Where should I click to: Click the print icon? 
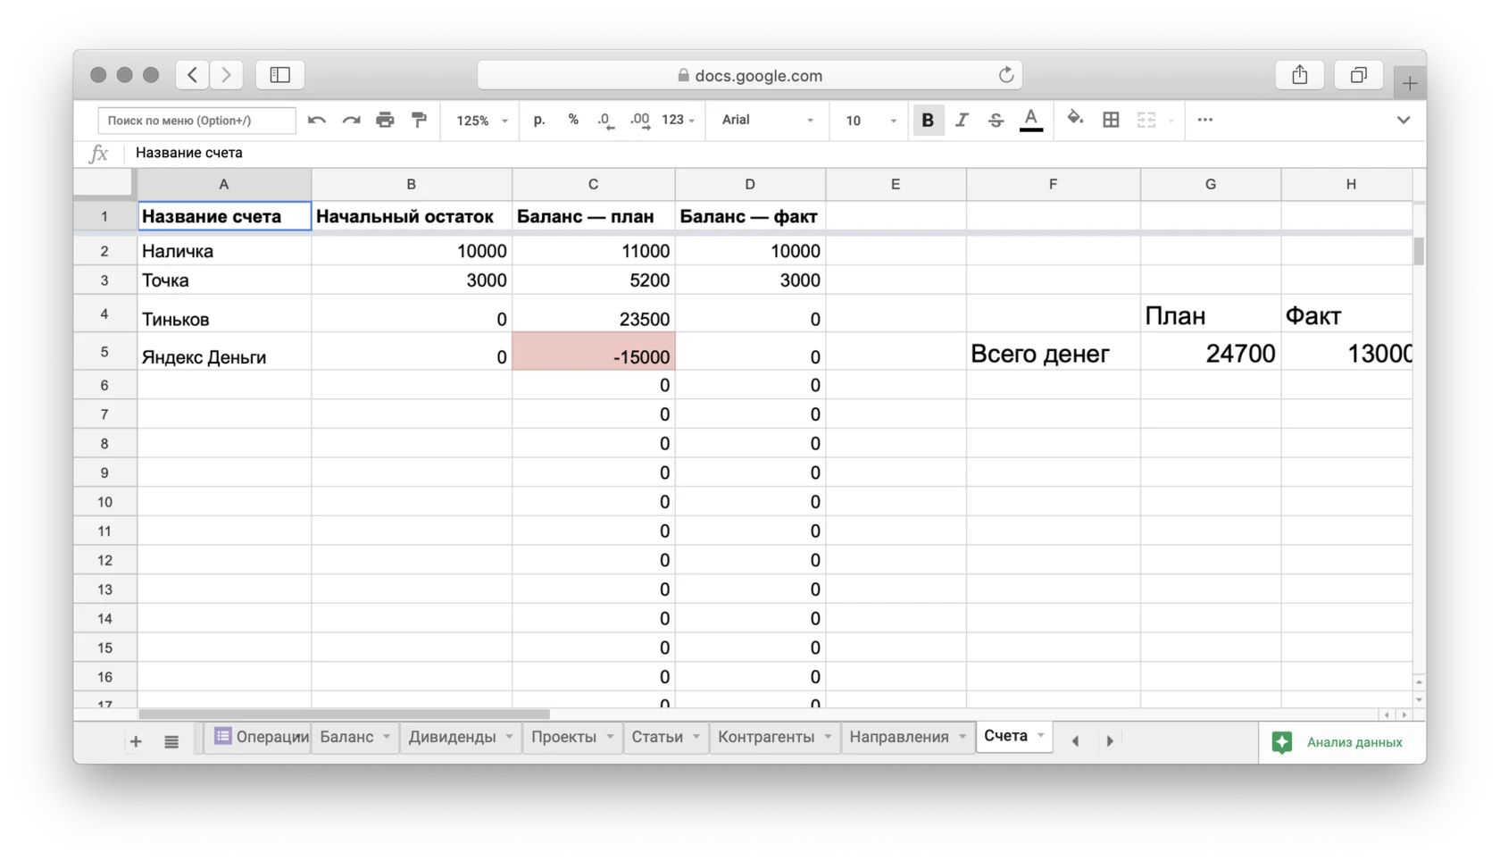(x=385, y=121)
